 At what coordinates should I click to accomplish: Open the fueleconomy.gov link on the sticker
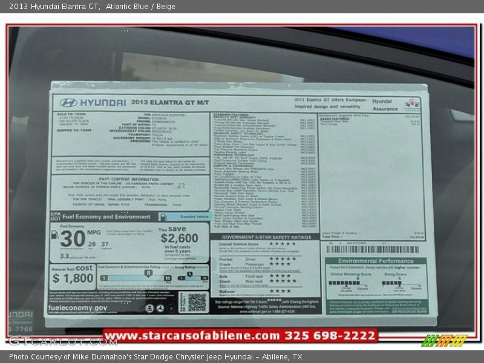tap(77, 308)
